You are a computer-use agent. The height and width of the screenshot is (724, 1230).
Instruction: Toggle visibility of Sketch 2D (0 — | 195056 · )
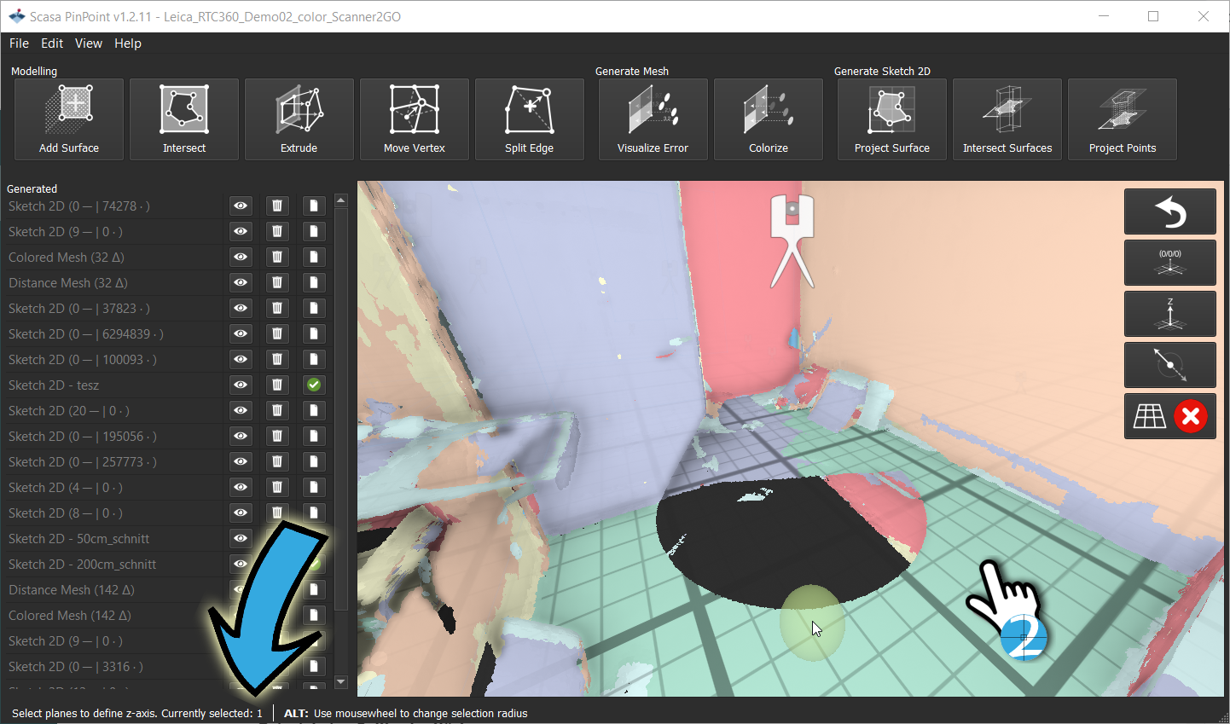[241, 436]
